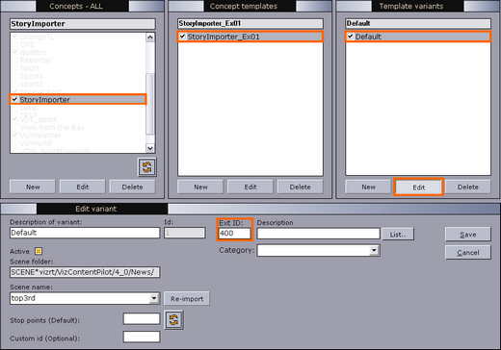Focus the Custom id (Optional) field
The width and height of the screenshot is (501, 350).
[142, 337]
